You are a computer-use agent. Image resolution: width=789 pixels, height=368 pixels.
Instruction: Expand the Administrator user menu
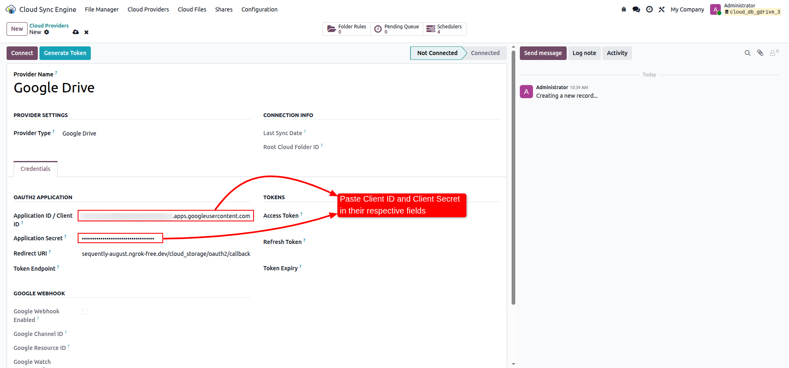point(745,9)
